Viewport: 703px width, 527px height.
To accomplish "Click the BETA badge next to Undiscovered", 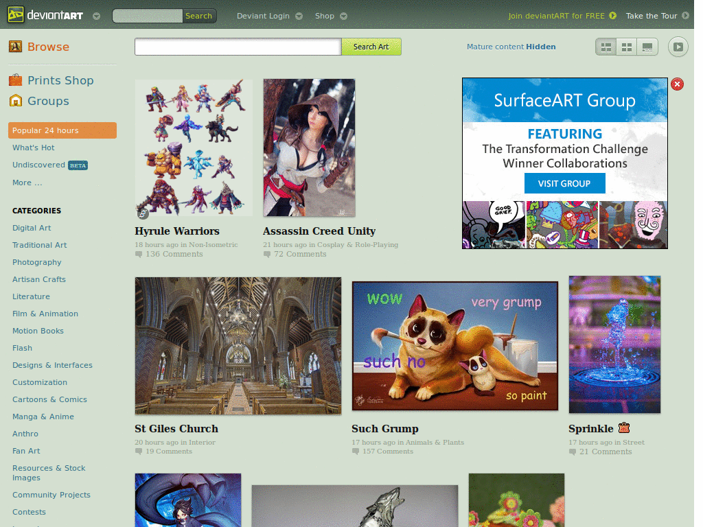I will [x=78, y=165].
